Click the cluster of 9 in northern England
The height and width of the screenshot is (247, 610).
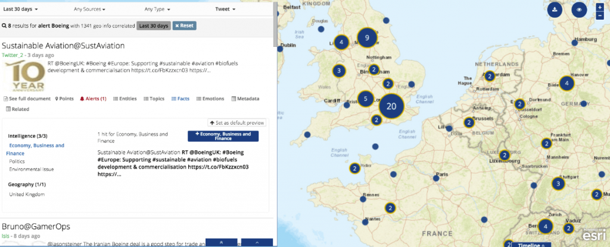click(x=367, y=37)
